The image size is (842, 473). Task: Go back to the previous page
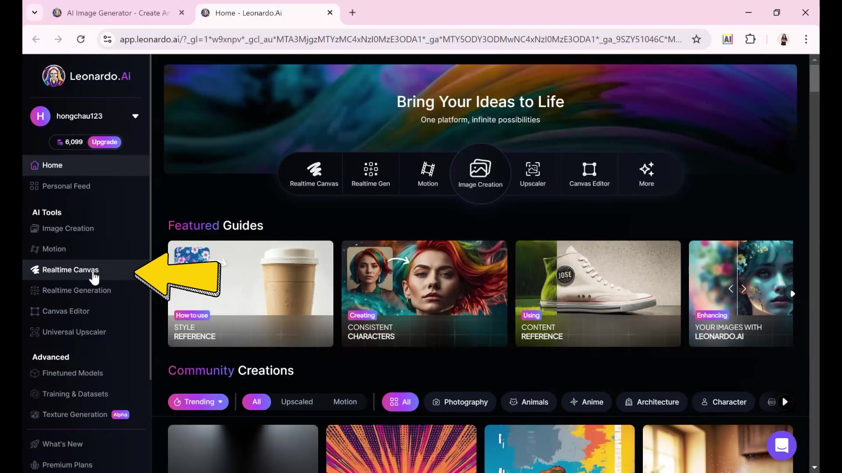36,39
